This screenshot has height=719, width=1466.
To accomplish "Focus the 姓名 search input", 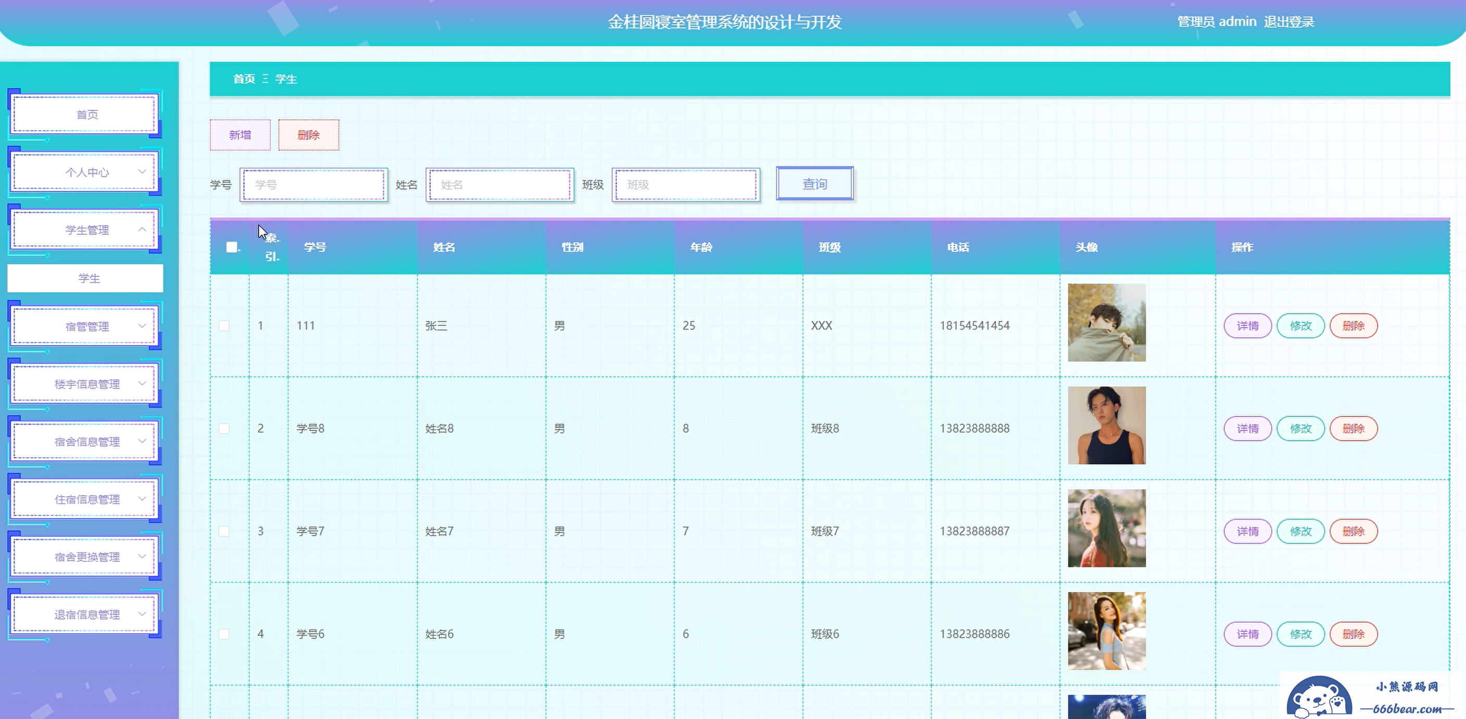I will point(499,185).
